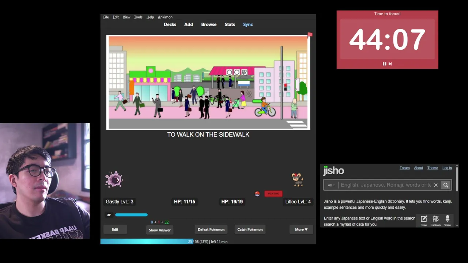Viewport: 468px width, 263px height.
Task: Open the Ankimon menu
Action: pyautogui.click(x=165, y=17)
